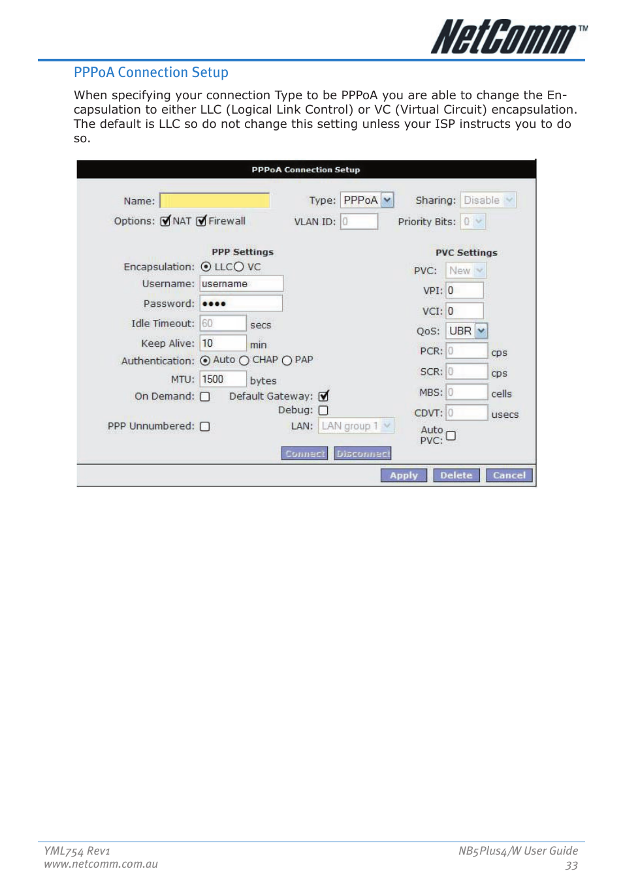Select Auto authentication radio button
Screen dimensions: 623x884
click(205, 360)
